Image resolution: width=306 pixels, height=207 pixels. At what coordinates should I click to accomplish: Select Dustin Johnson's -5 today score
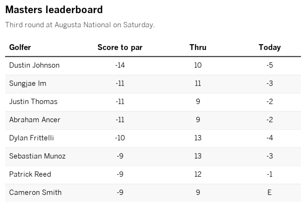click(270, 66)
